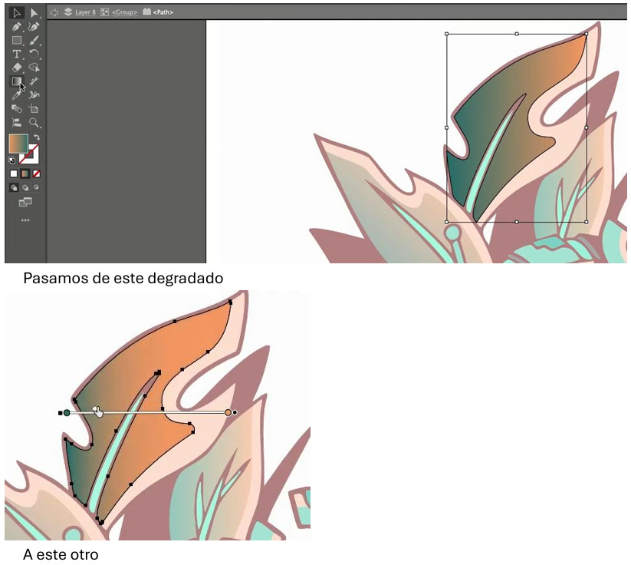Click text 'Pasamos de este degradado'

click(123, 278)
